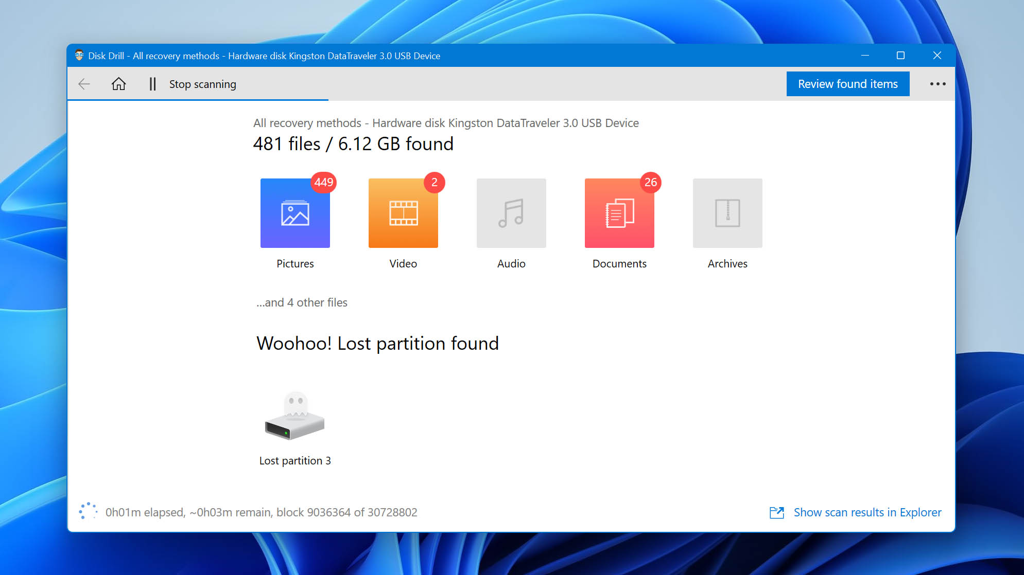Select the Audio files icon
The height and width of the screenshot is (575, 1024).
click(x=511, y=212)
